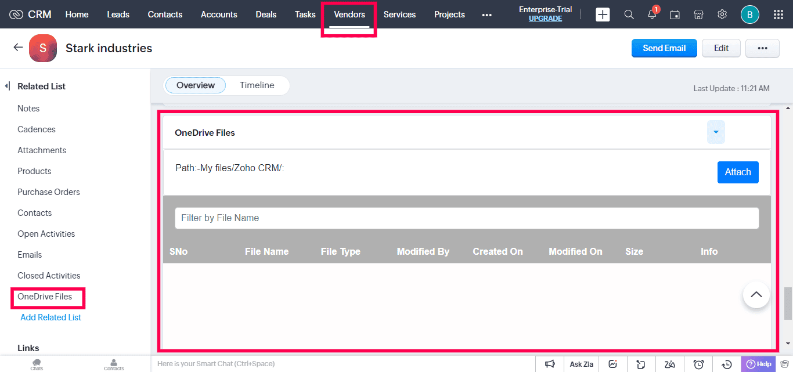Open the Help button
The height and width of the screenshot is (372, 793).
[758, 364]
